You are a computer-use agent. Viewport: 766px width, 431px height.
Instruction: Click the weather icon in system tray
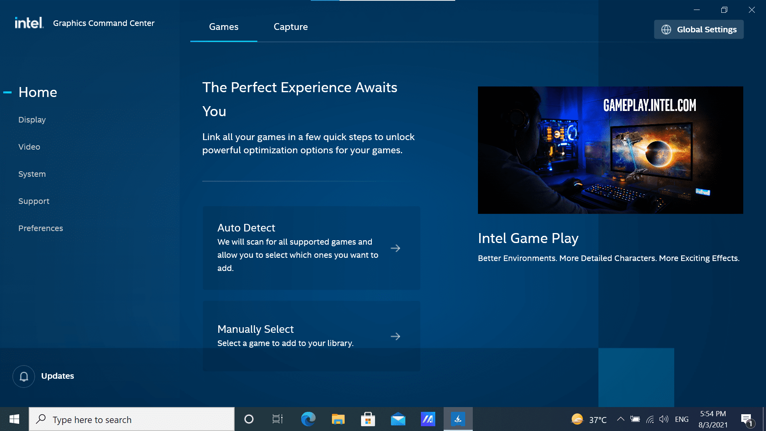coord(577,419)
